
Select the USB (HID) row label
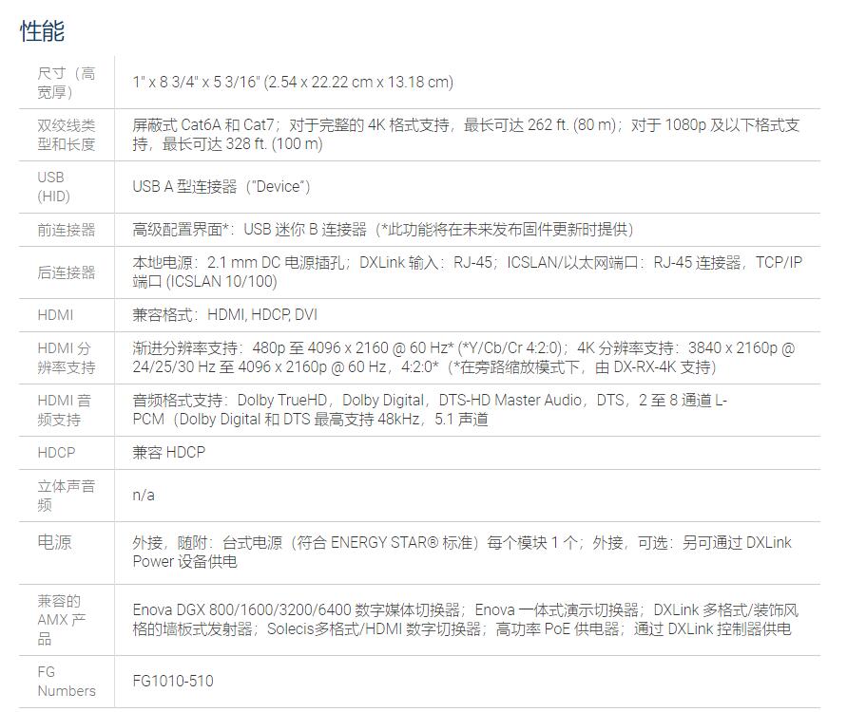(x=54, y=187)
